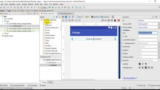160x90 pixels.
Task: Switch to the MainActivity.java tab
Action: coord(65,13)
